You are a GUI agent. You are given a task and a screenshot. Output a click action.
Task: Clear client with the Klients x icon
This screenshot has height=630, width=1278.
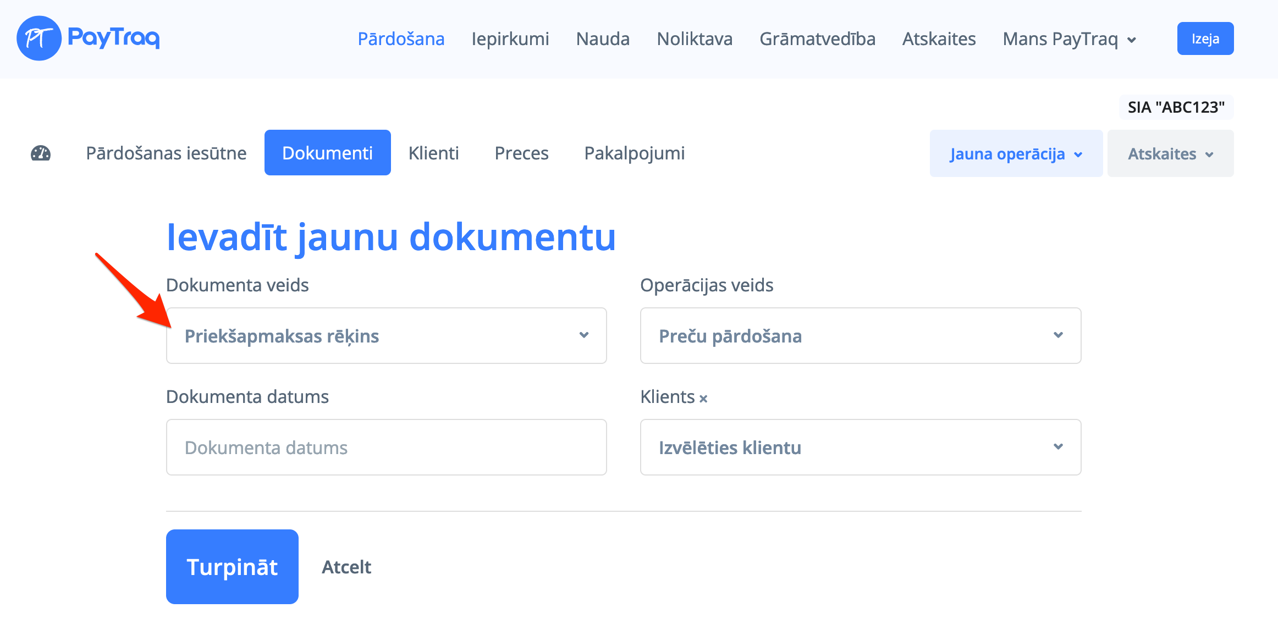[703, 399]
